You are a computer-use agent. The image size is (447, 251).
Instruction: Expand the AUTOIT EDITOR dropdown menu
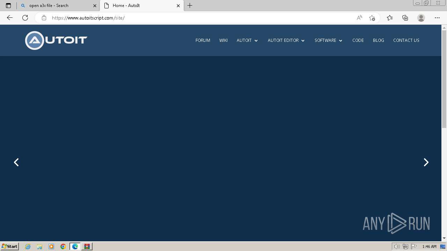click(286, 40)
